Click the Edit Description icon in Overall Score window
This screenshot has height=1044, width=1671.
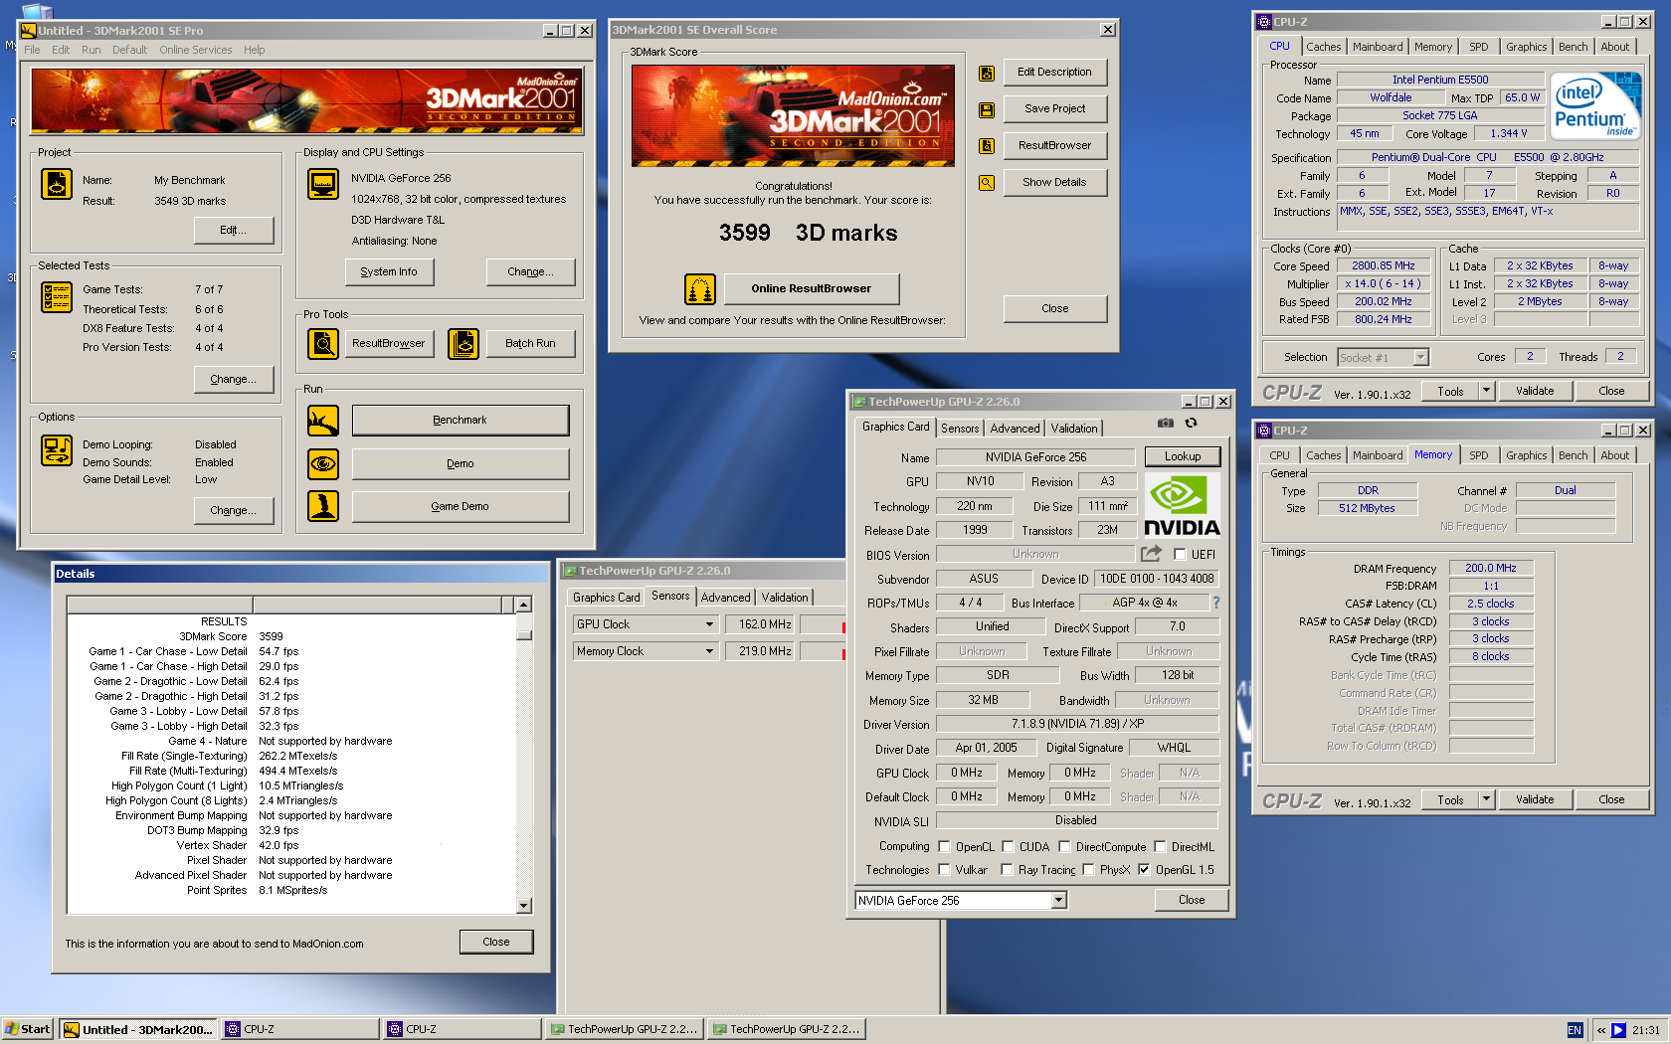987,73
